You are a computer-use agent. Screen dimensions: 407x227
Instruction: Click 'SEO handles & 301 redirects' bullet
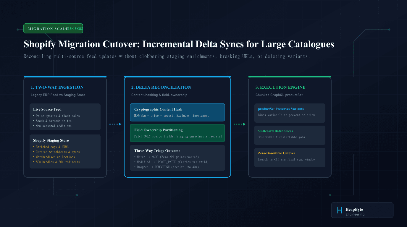tap(56, 162)
